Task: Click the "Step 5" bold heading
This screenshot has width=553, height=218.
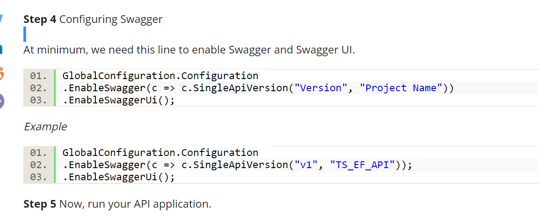Action: [x=40, y=204]
